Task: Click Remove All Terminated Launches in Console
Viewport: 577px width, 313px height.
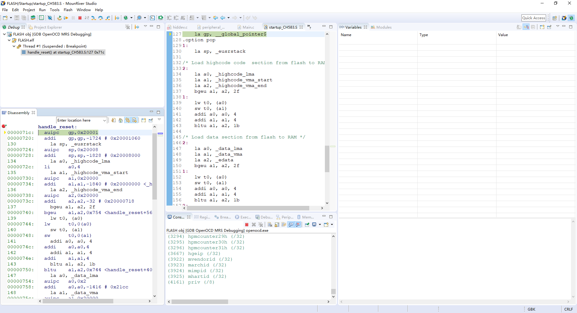Action: tap(261, 225)
